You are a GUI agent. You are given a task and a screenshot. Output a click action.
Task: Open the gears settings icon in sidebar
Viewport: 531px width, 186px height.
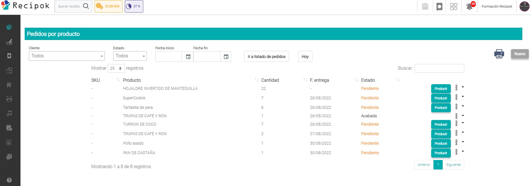coord(9,157)
